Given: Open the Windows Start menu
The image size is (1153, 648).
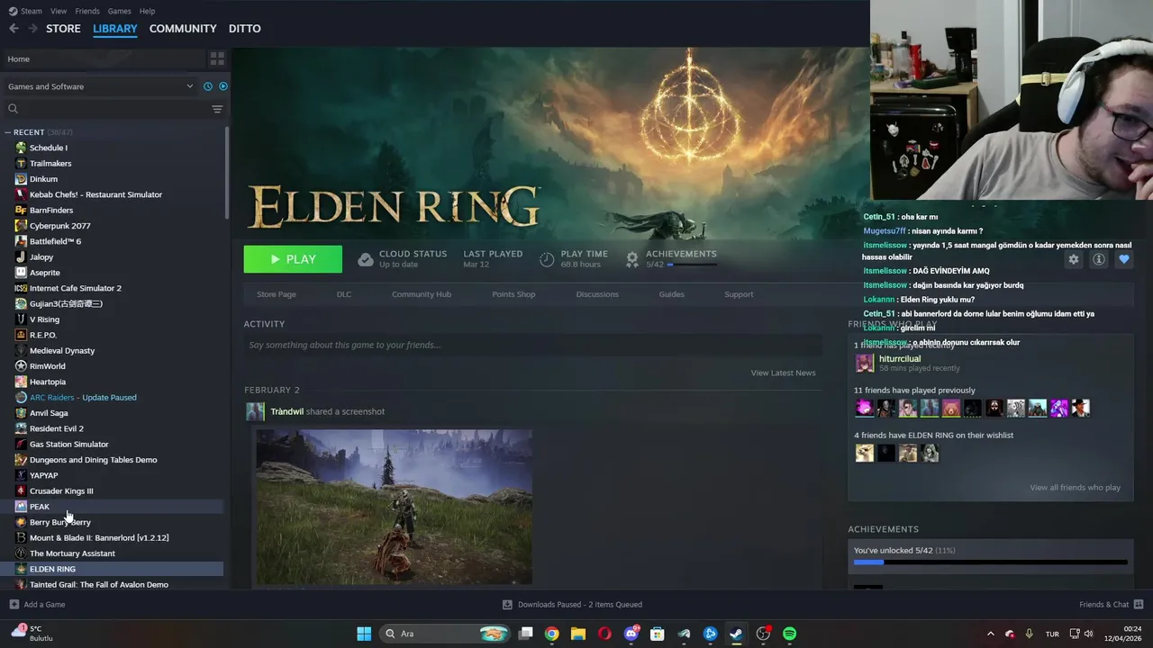Looking at the screenshot, I should tap(364, 634).
